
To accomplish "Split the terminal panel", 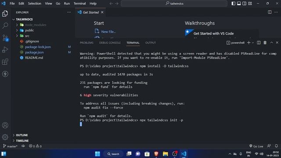I will coord(259,43).
